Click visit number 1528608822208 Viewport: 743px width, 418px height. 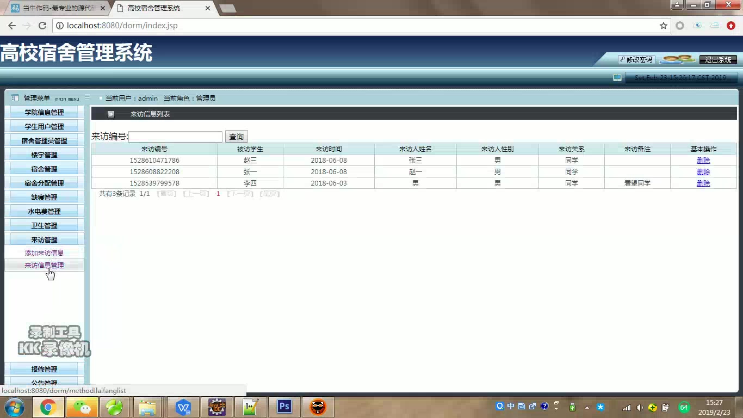(154, 172)
